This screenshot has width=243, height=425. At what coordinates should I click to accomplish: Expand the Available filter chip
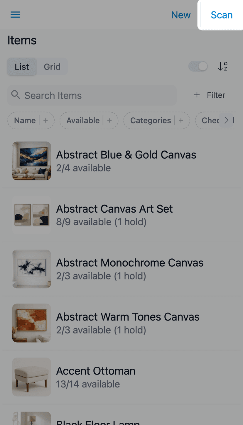coord(83,121)
